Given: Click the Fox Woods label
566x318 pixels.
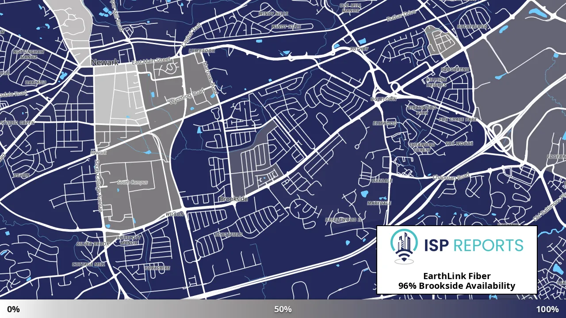Looking at the screenshot, I should coord(459,144).
